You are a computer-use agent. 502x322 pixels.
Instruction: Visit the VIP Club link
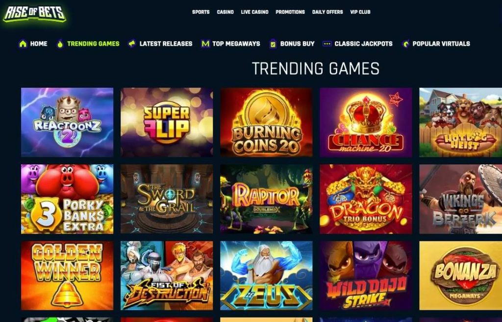pos(360,12)
